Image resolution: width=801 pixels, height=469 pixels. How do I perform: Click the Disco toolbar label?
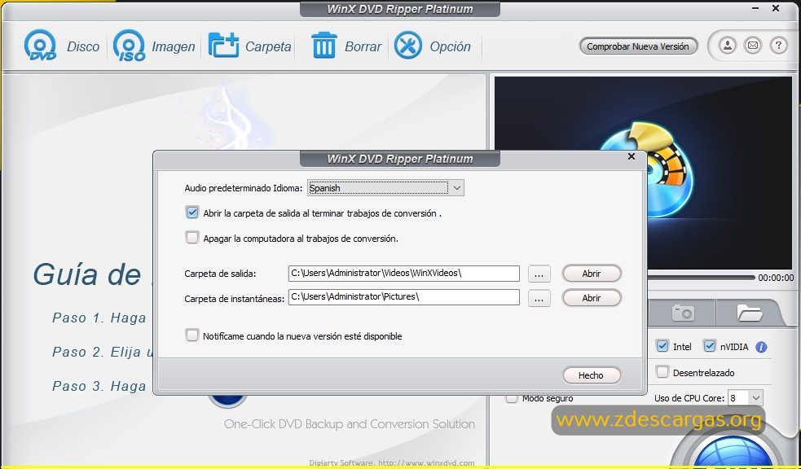pyautogui.click(x=83, y=46)
